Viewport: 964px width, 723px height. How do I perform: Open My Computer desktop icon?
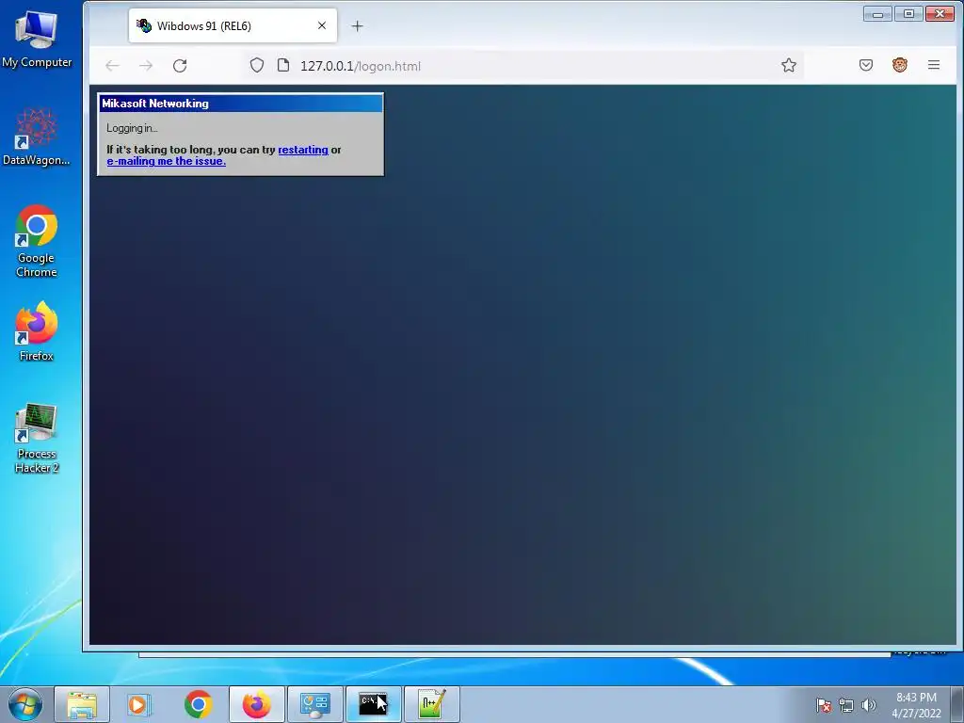[x=37, y=38]
